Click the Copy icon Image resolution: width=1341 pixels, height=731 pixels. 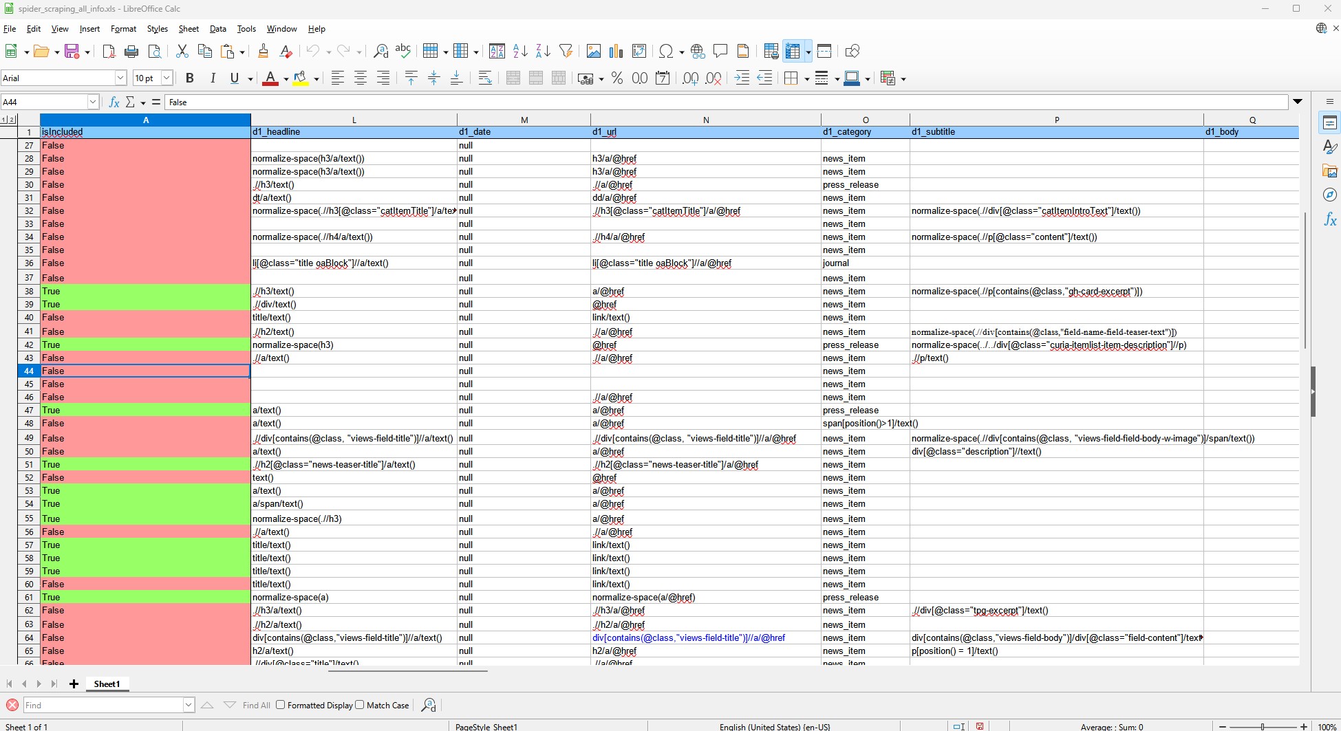click(x=204, y=52)
